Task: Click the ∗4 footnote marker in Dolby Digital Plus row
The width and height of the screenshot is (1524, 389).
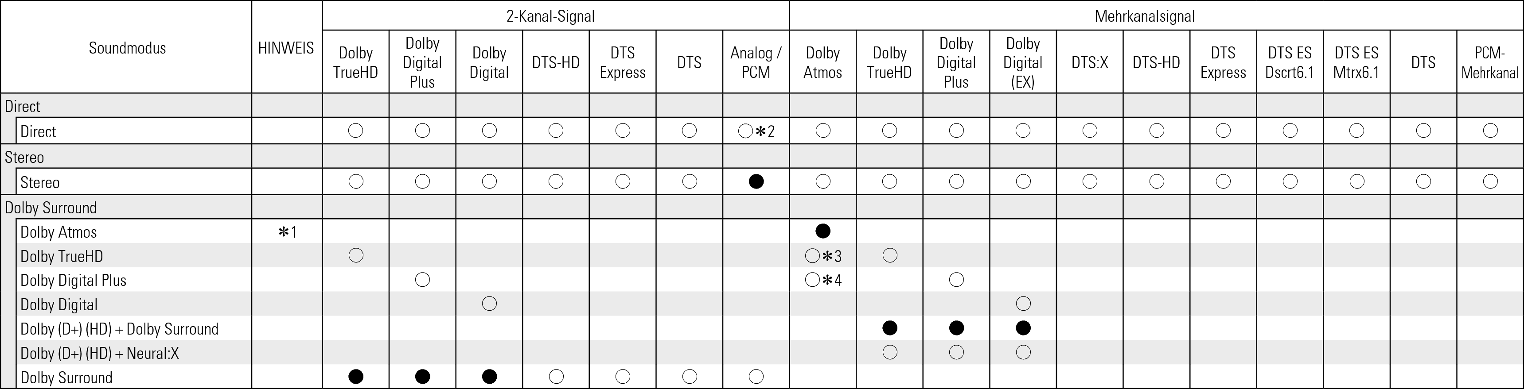Action: pyautogui.click(x=832, y=280)
